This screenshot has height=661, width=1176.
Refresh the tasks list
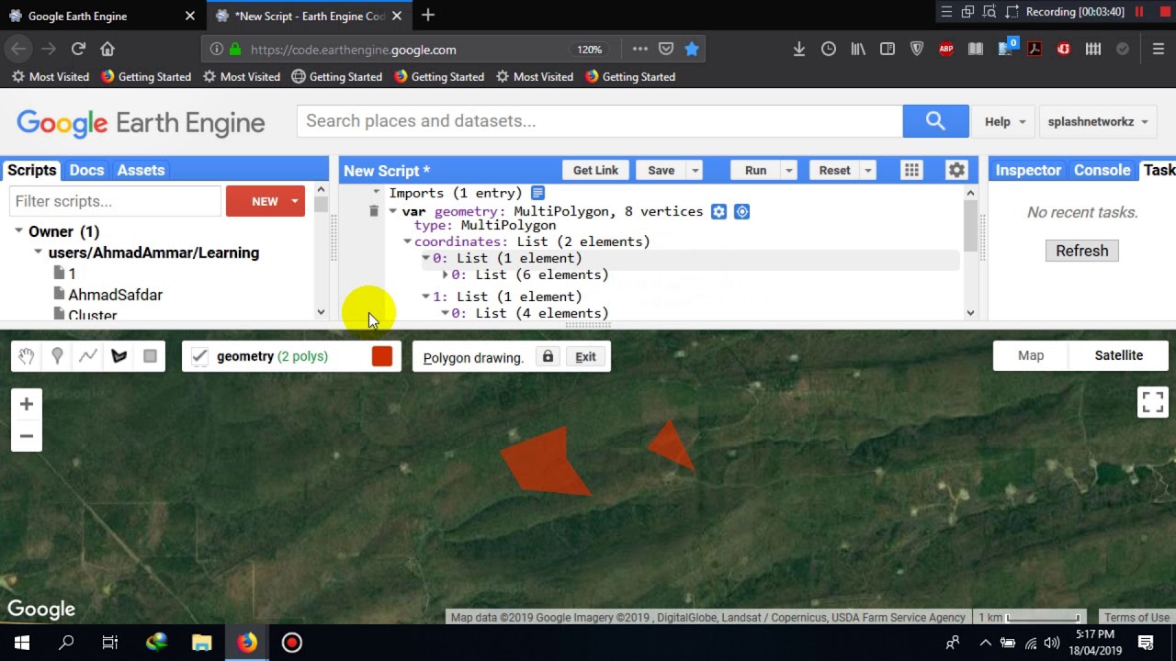coord(1081,251)
